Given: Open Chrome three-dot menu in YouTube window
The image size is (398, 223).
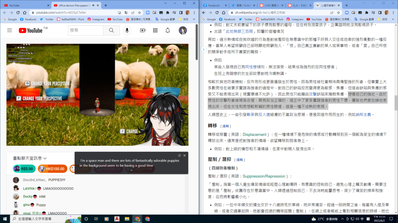Looking at the screenshot, I should pos(194,12).
